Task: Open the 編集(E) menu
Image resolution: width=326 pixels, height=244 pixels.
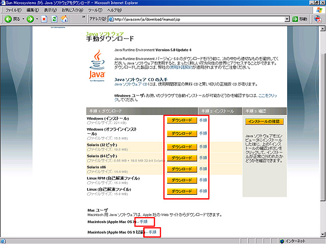Action: (33, 10)
